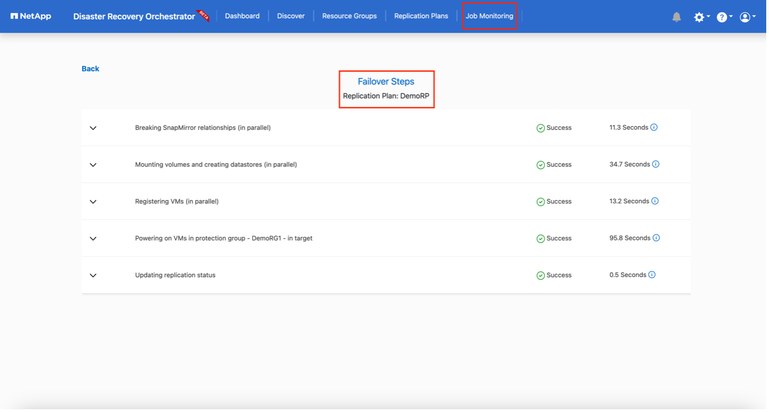
Task: Expand Updating replication status step
Action: [x=93, y=275]
